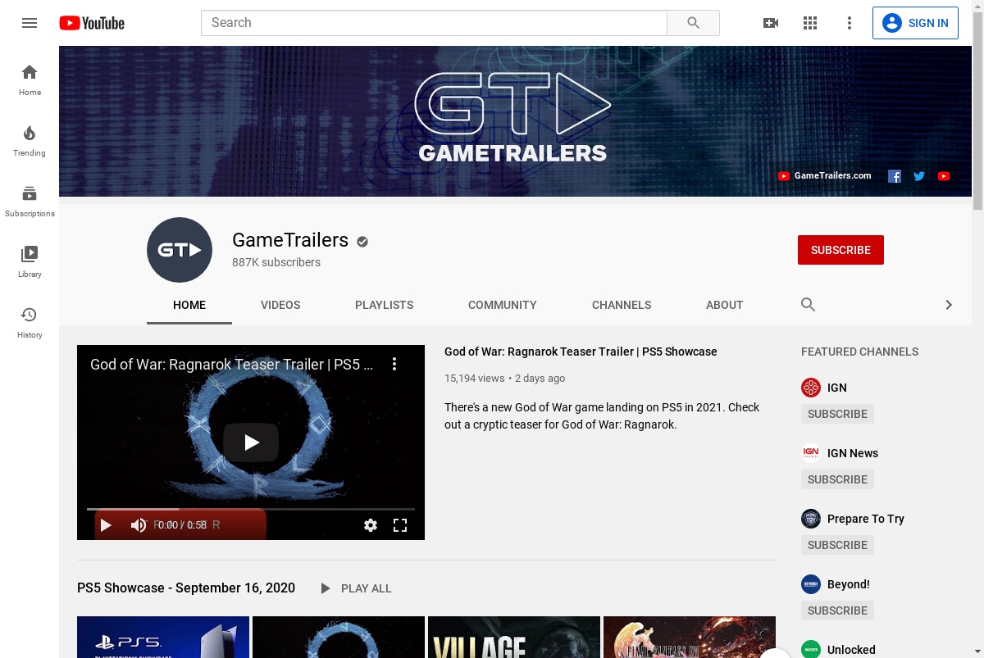Open Trending in sidebar
This screenshot has height=658, width=984.
pyautogui.click(x=30, y=140)
